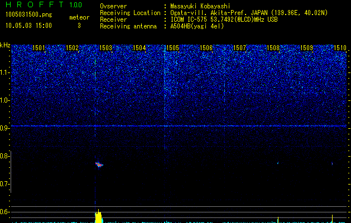Click the 1.1 kHz axis label
351x223 pixels.
(x=4, y=72)
